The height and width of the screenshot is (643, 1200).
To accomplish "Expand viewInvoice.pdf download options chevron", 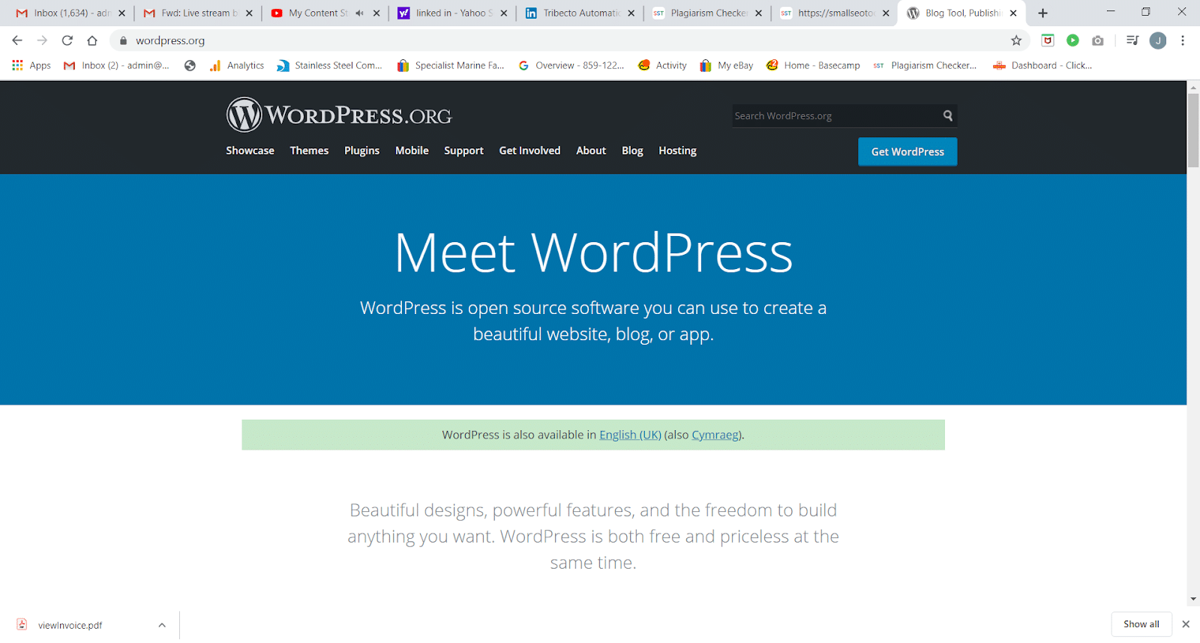I will click(162, 625).
